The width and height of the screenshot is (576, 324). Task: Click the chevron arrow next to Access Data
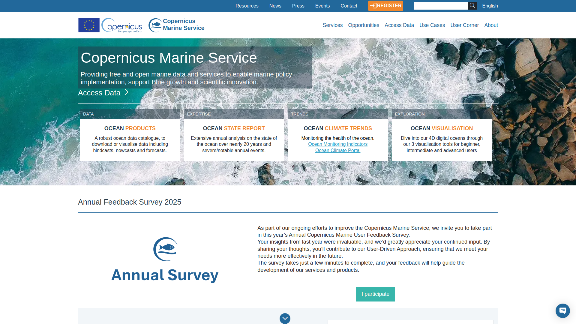pyautogui.click(x=126, y=92)
